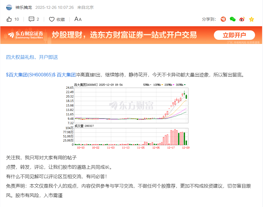The width and height of the screenshot is (263, 207).
Task: Click the 来自北京 location text
Action: [85, 7]
